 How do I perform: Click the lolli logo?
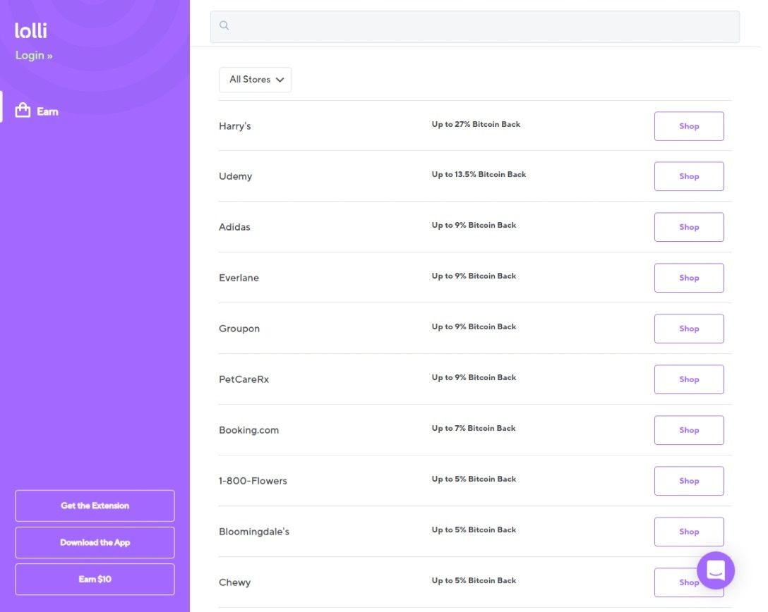pyautogui.click(x=31, y=30)
